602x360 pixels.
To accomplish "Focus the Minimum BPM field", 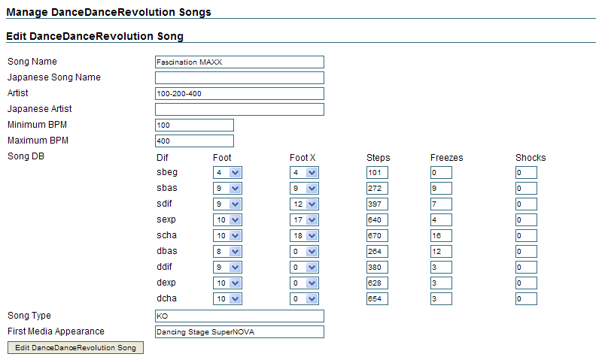I will pos(194,125).
